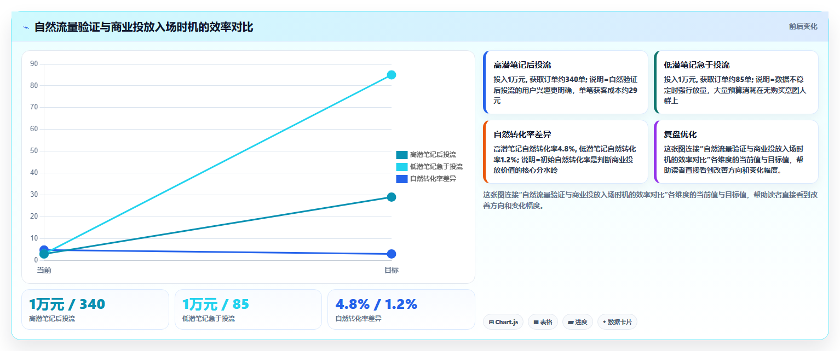Viewport: 840px width, 351px height.
Task: Click the teal data point at 29
Action: 392,197
